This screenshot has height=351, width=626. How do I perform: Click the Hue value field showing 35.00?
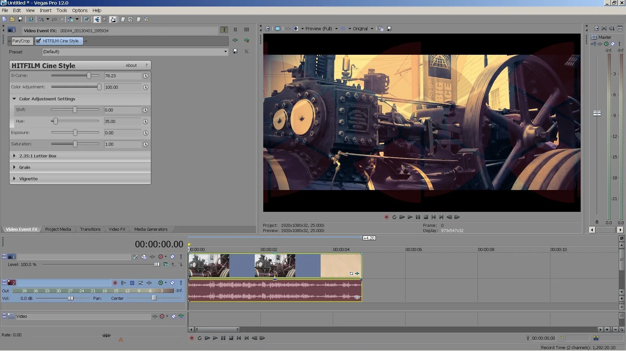[123, 121]
